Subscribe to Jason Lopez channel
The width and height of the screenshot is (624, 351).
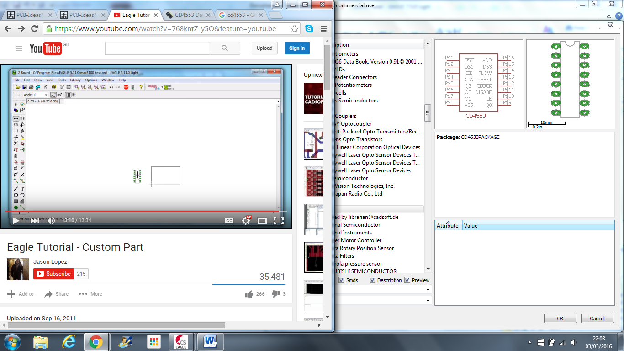pos(54,274)
